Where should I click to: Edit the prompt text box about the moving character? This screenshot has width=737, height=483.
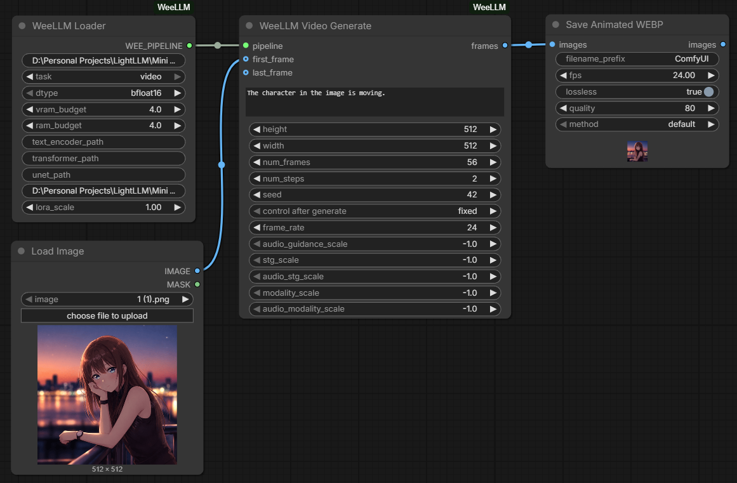pos(375,102)
